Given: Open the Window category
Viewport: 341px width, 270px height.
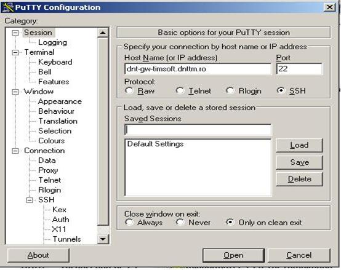Looking at the screenshot, I should (x=39, y=92).
